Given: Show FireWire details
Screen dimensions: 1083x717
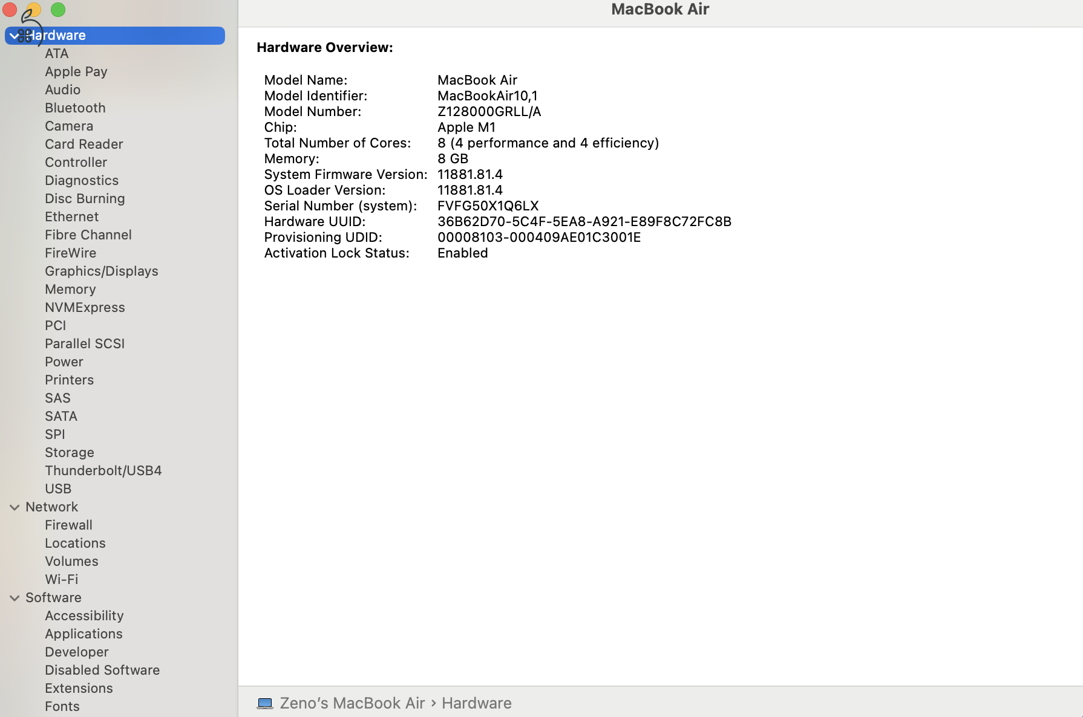Looking at the screenshot, I should [x=70, y=253].
